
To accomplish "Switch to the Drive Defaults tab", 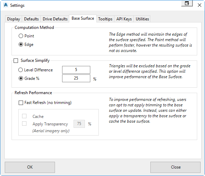I will pyautogui.click(x=55, y=19).
